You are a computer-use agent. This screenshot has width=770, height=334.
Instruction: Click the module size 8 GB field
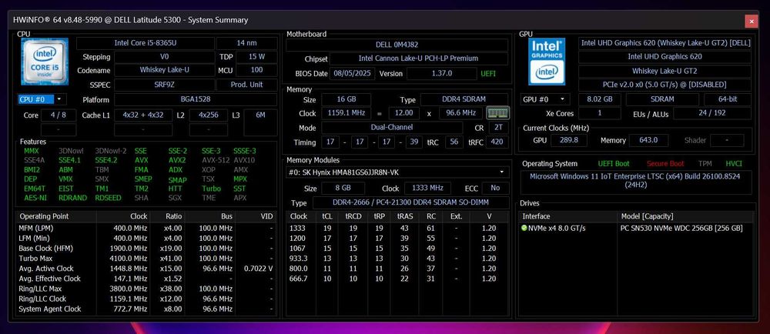343,189
